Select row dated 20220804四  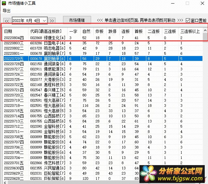point(102,38)
